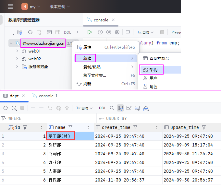Open the 版本控制 dropdown menu
This screenshot has width=221, height=188.
(60, 6)
